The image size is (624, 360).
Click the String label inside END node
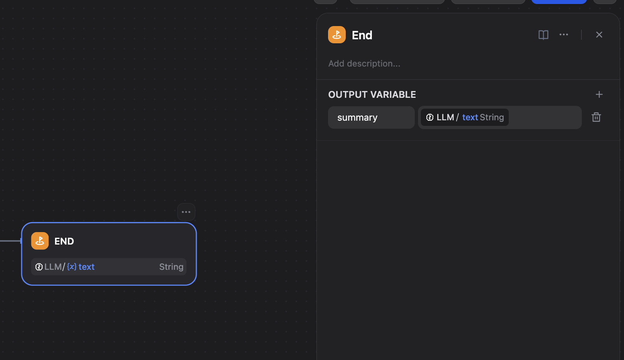[171, 267]
